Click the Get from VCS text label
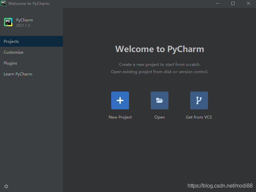Image resolution: width=256 pixels, height=192 pixels. click(x=199, y=117)
